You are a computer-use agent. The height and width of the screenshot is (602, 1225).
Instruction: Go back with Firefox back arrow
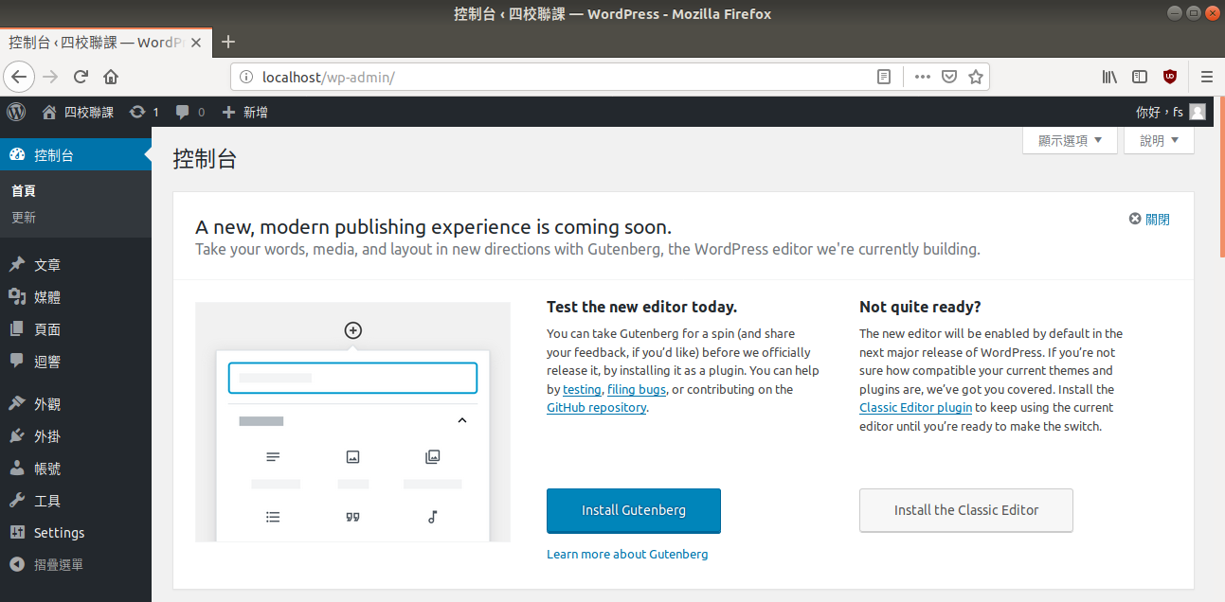click(x=21, y=77)
